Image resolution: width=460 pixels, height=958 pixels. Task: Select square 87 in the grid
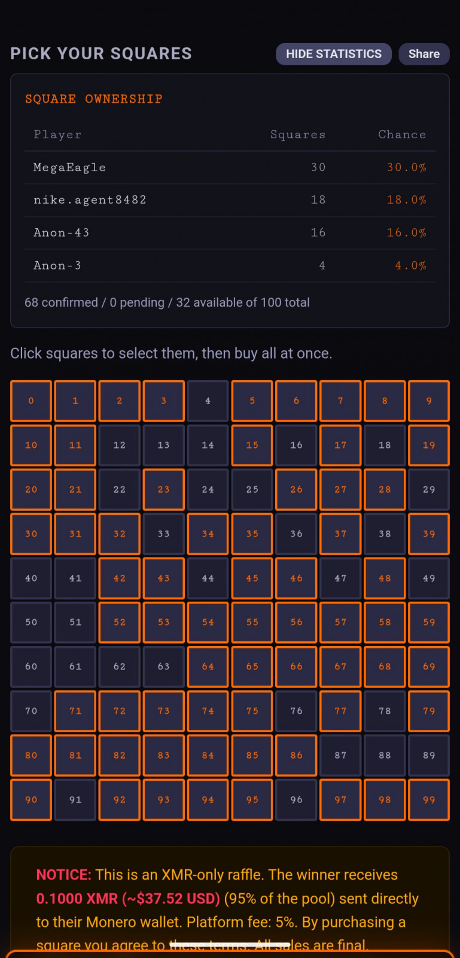pos(340,755)
